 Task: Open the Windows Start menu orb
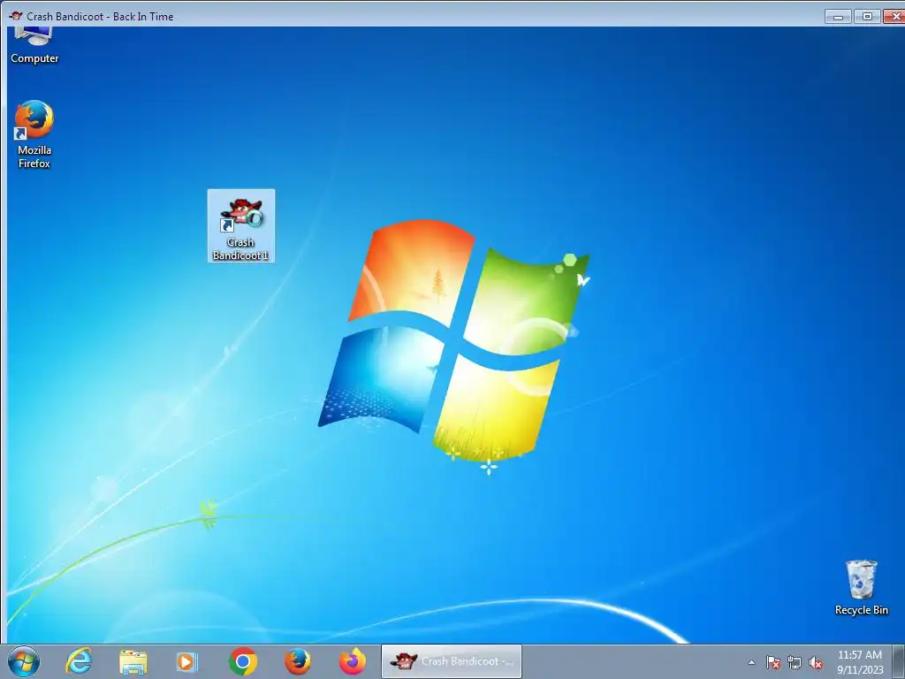24,661
